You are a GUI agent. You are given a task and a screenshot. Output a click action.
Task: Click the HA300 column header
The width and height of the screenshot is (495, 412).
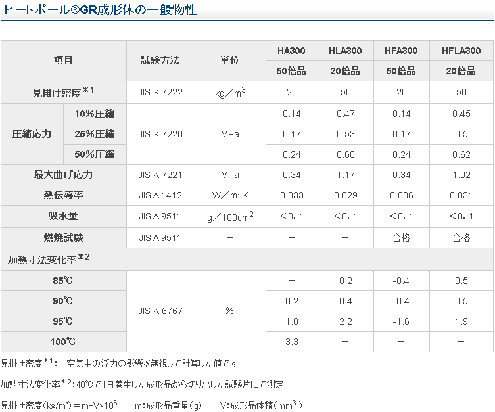click(292, 51)
